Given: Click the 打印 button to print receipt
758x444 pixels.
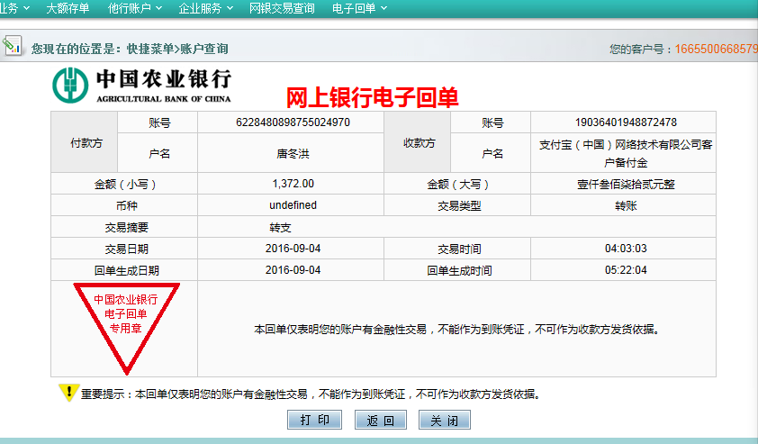Looking at the screenshot, I should pyautogui.click(x=315, y=420).
